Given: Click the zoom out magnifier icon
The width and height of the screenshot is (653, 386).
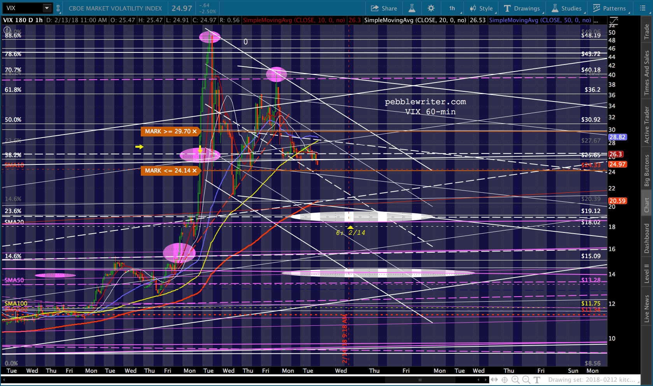Looking at the screenshot, I should 526,380.
